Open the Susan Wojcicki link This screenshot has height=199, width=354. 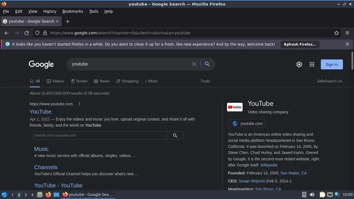[252, 181]
